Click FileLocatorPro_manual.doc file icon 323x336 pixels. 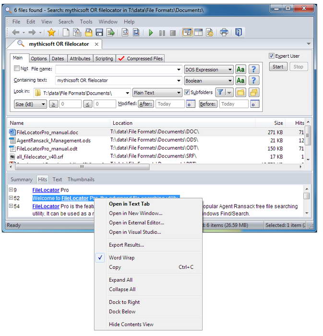pyautogui.click(x=12, y=132)
